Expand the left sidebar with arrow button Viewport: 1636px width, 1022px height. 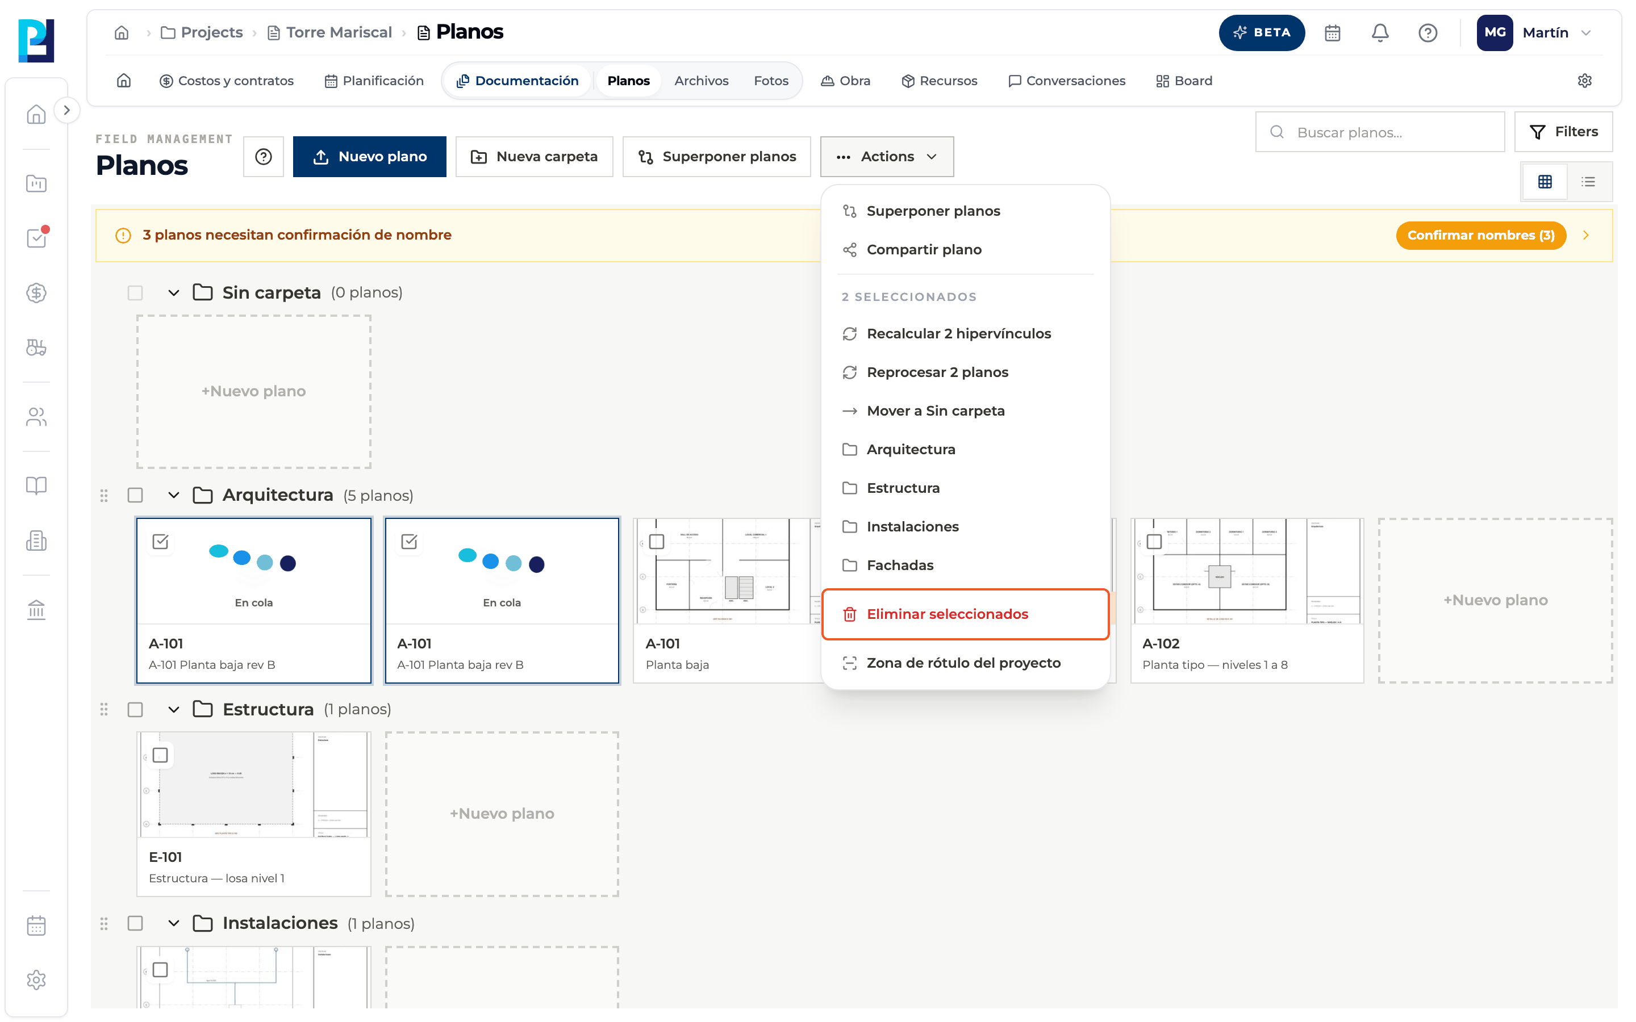66,110
